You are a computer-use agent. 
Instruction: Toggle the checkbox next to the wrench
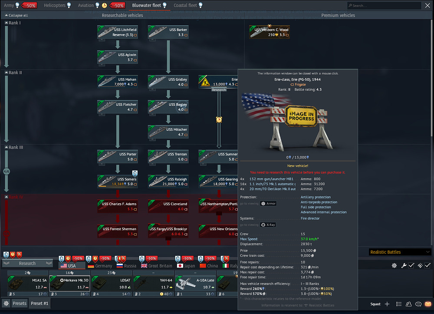click(411, 265)
